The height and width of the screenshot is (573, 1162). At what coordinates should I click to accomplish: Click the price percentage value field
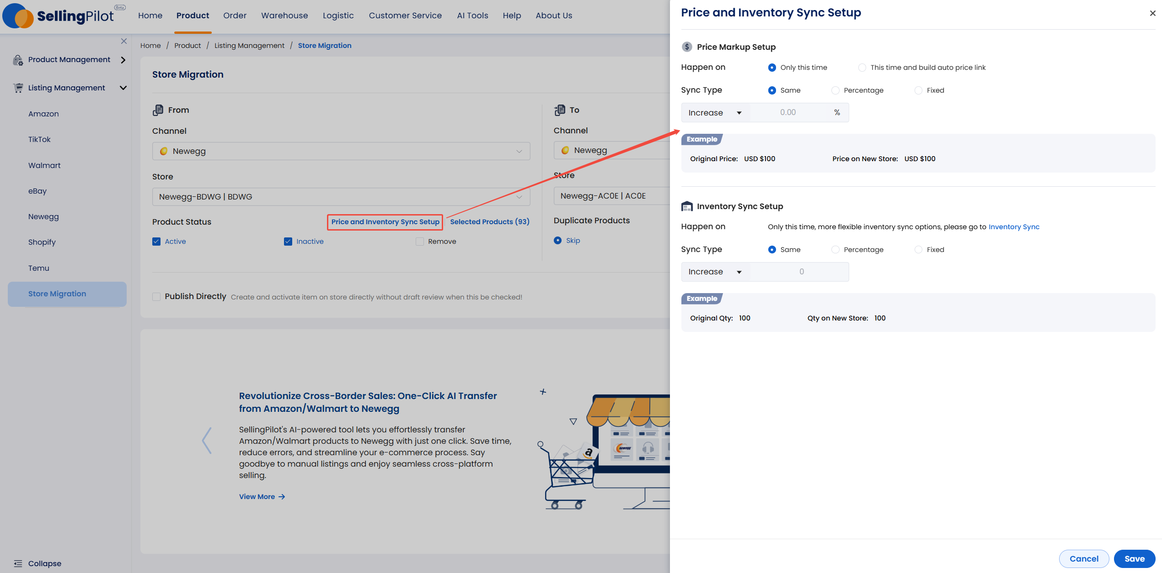click(788, 113)
